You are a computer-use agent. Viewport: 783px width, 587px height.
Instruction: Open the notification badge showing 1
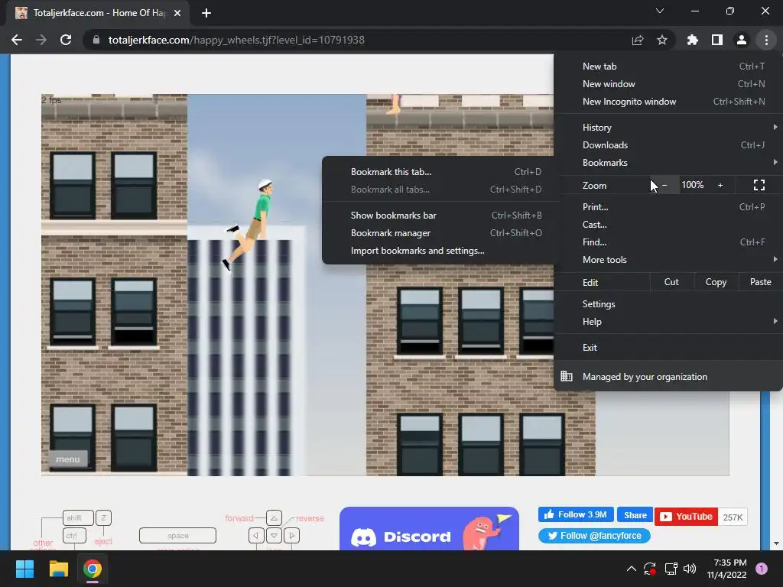pos(762,569)
